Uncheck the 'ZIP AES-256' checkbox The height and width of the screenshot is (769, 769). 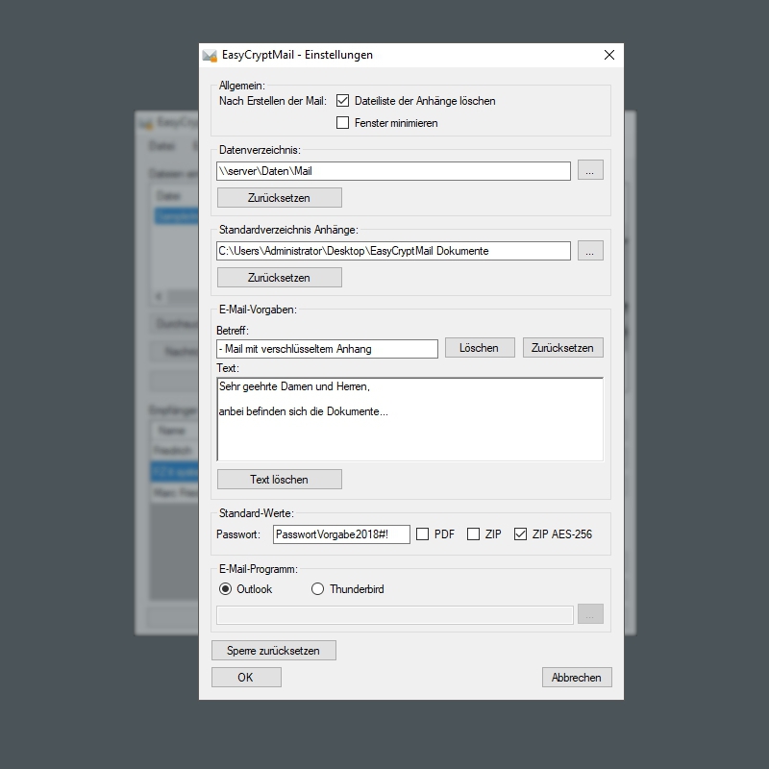coord(521,534)
